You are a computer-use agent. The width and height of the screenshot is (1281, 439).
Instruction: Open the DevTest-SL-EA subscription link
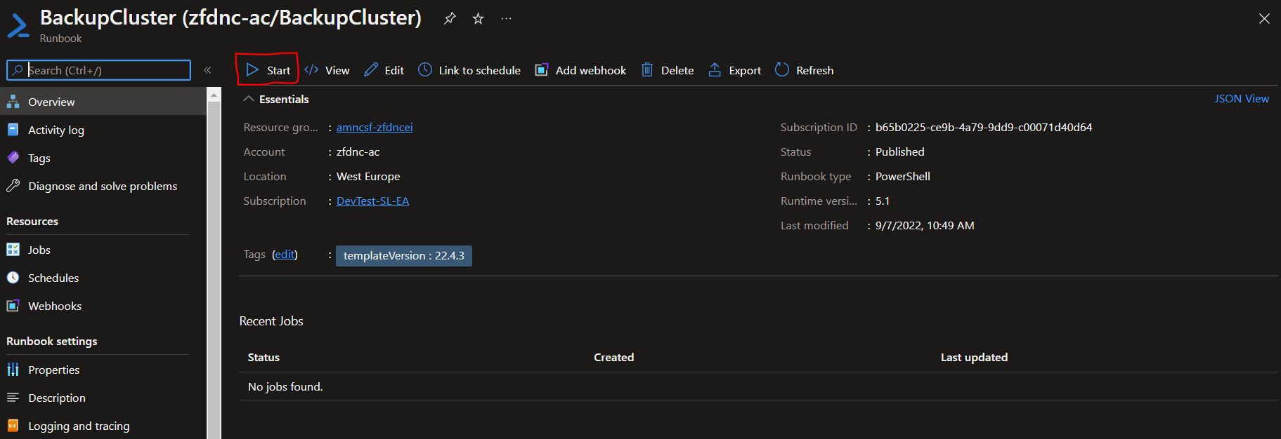(372, 201)
